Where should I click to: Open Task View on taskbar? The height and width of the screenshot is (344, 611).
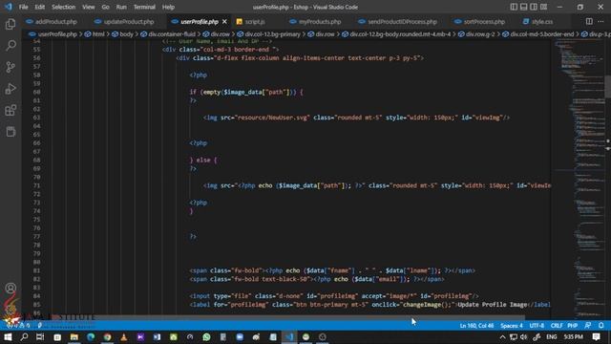(40, 336)
